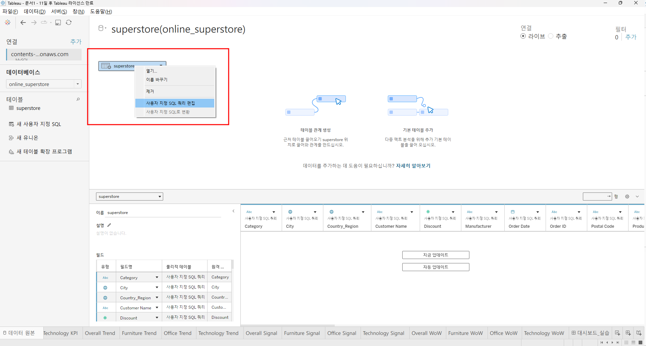
Task: Open the City column header dropdown arrow
Action: click(315, 212)
